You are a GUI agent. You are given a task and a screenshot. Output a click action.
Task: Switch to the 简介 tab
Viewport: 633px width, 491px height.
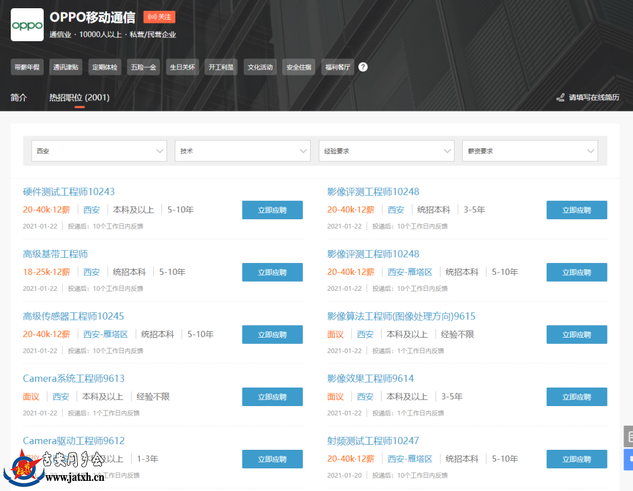pyautogui.click(x=18, y=98)
